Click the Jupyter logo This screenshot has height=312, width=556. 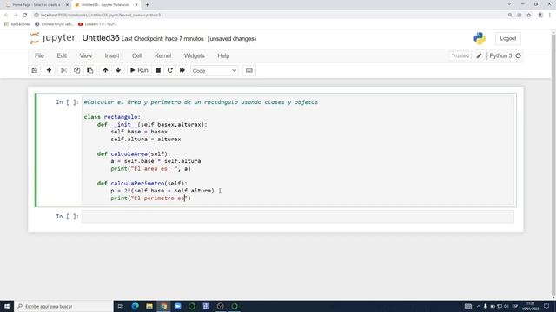pyautogui.click(x=52, y=38)
